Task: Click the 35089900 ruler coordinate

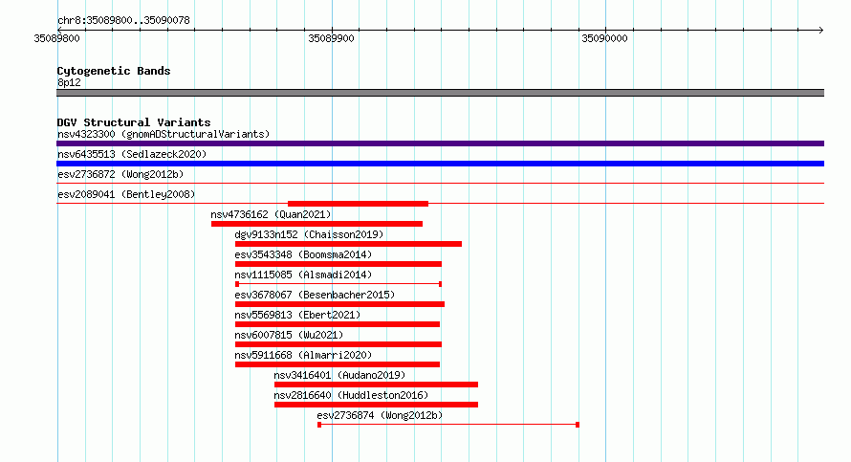Action: (331, 38)
